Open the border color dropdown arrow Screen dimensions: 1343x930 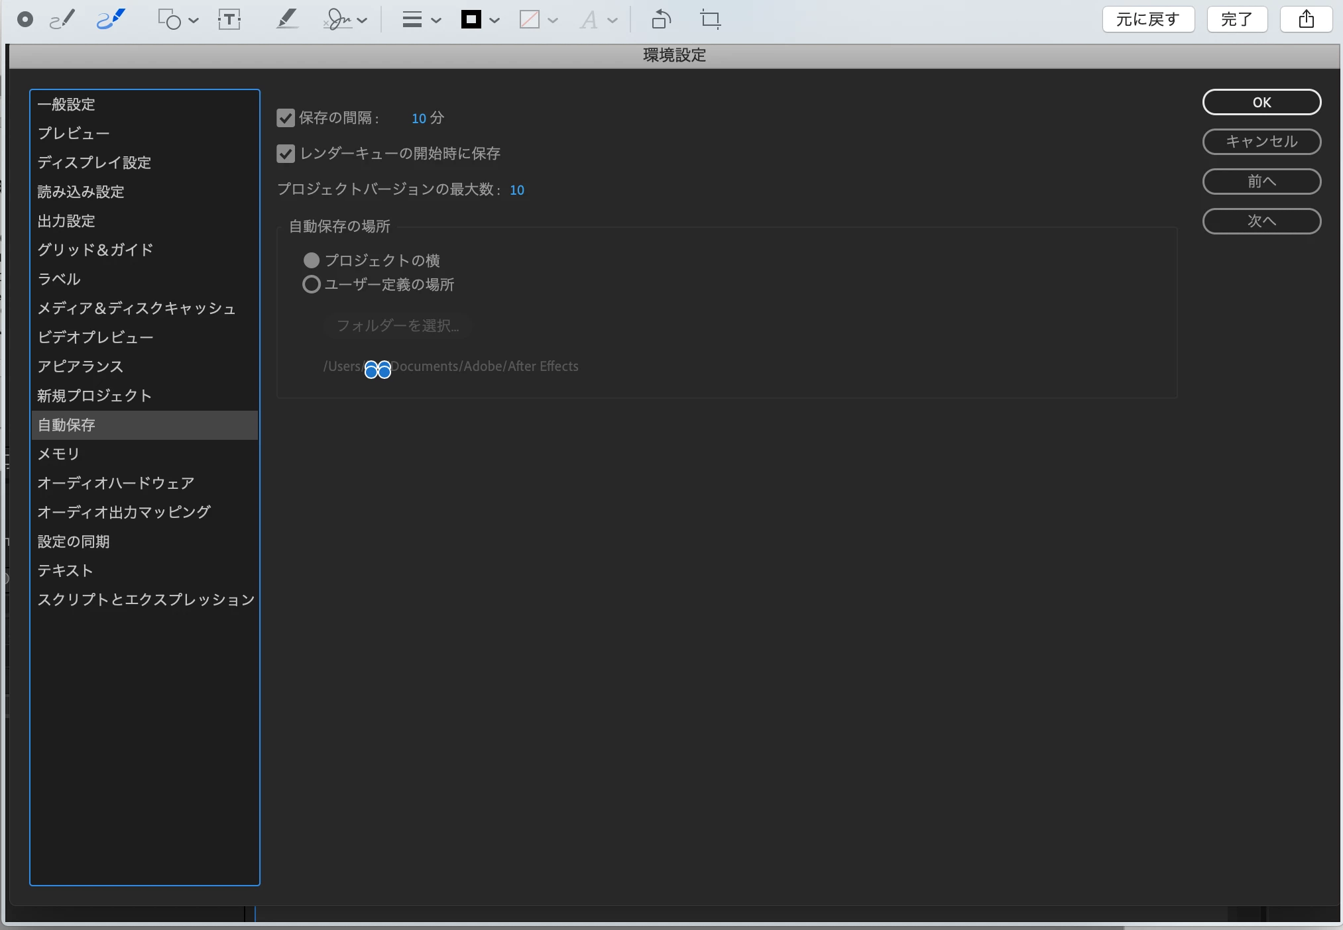tap(495, 21)
